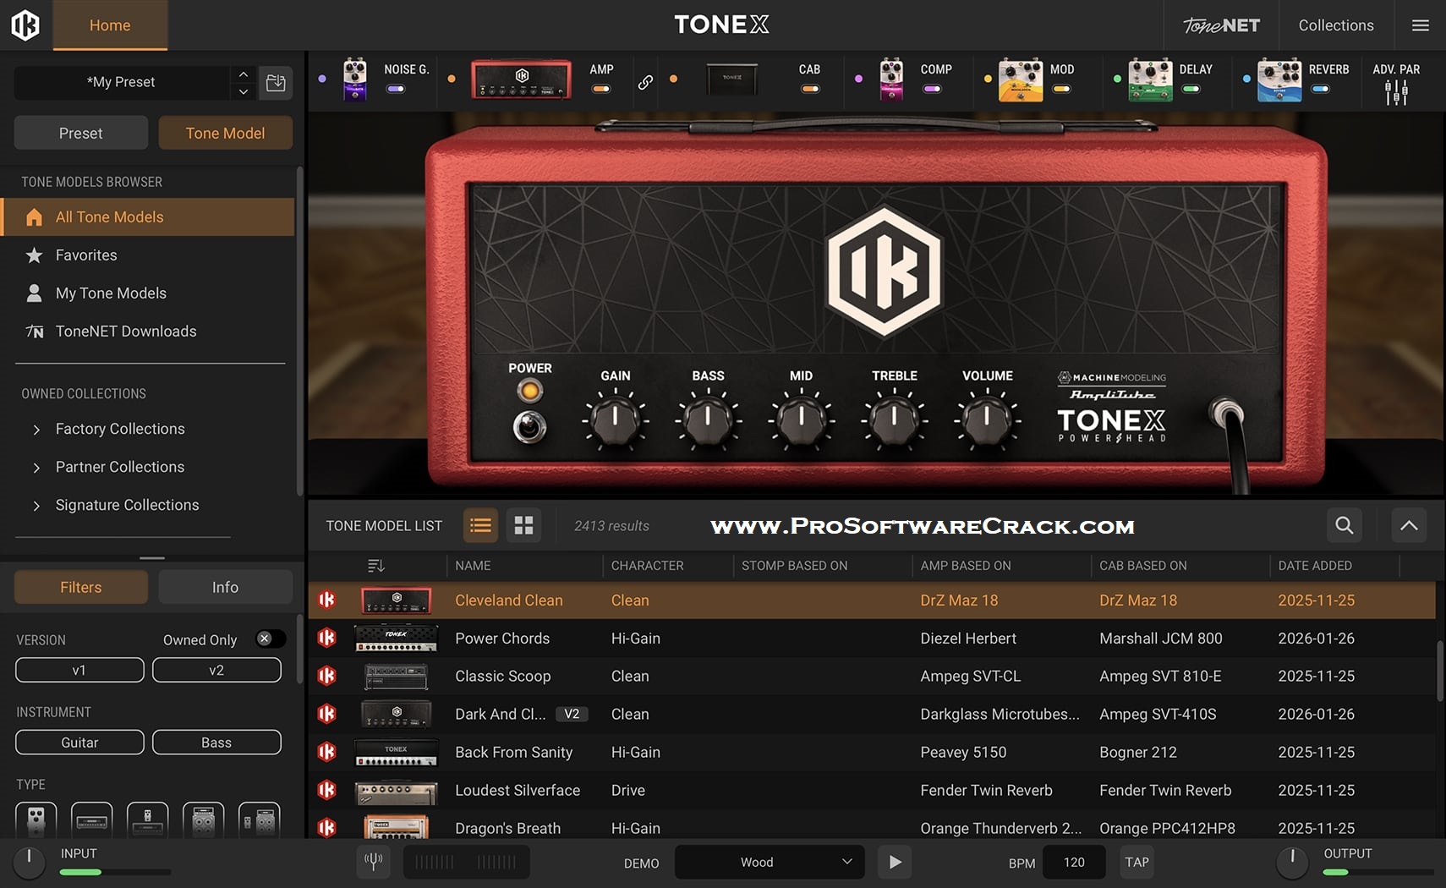
Task: Open ToneNET Downloads
Action: (x=148, y=331)
